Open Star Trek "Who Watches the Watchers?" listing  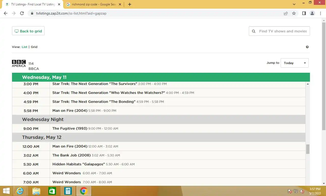click(x=109, y=93)
